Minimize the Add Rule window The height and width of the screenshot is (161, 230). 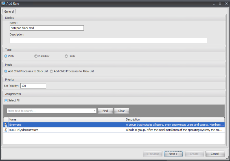pyautogui.click(x=214, y=4)
